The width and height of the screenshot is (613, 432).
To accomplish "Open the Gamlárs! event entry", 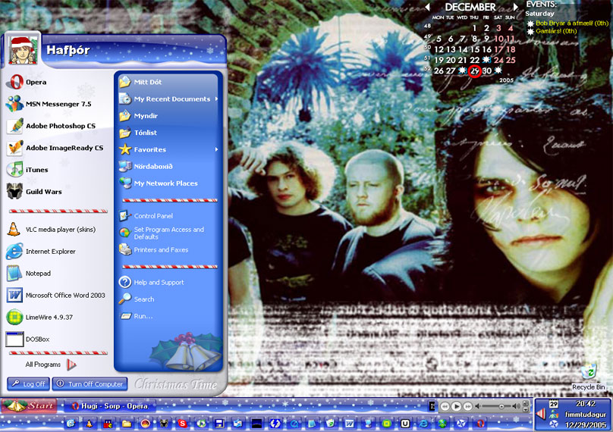I will pos(552,31).
